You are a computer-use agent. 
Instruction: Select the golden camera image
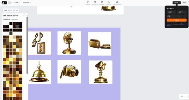click(69, 72)
